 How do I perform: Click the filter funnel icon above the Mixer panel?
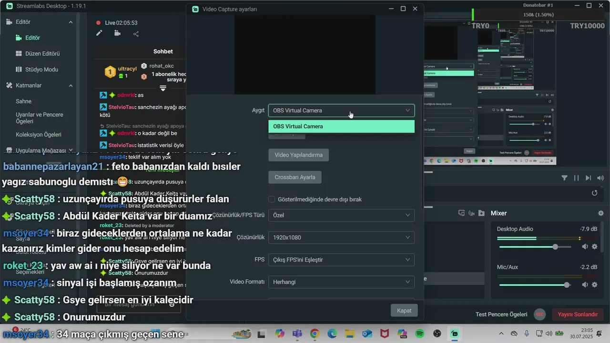(565, 178)
